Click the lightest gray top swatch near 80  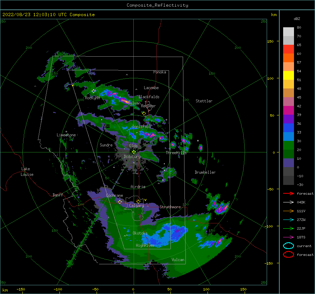[x=288, y=32]
